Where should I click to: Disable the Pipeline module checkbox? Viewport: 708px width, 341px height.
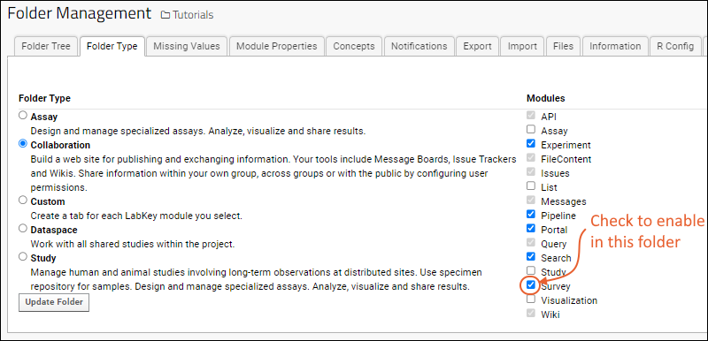pos(531,214)
